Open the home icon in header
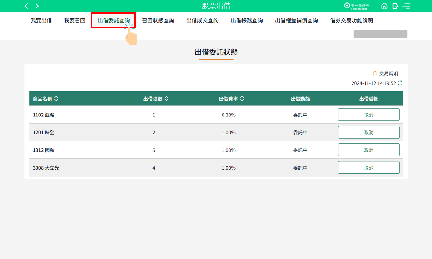Screen dimensions: 432x259 tap(384, 6)
